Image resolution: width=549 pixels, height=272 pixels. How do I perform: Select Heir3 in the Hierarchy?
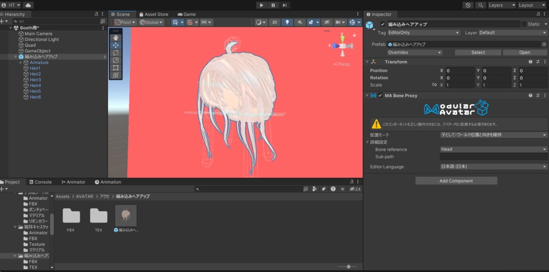point(35,80)
